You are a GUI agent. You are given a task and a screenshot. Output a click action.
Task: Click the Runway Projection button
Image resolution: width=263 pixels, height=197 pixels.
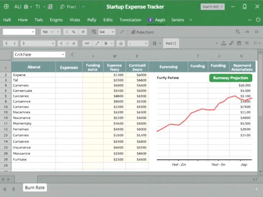point(230,78)
